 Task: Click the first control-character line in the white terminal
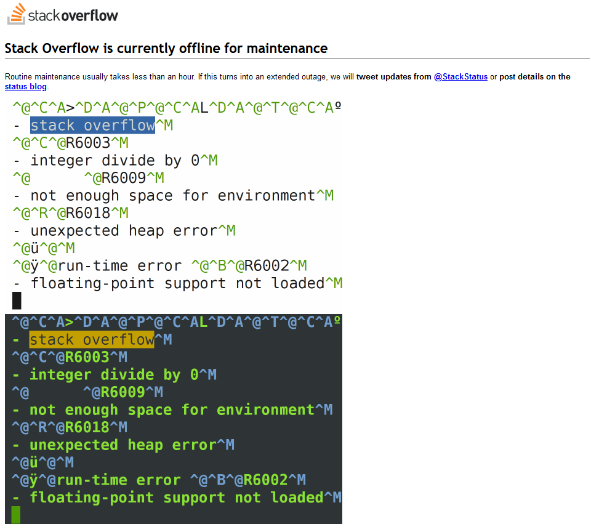point(177,108)
